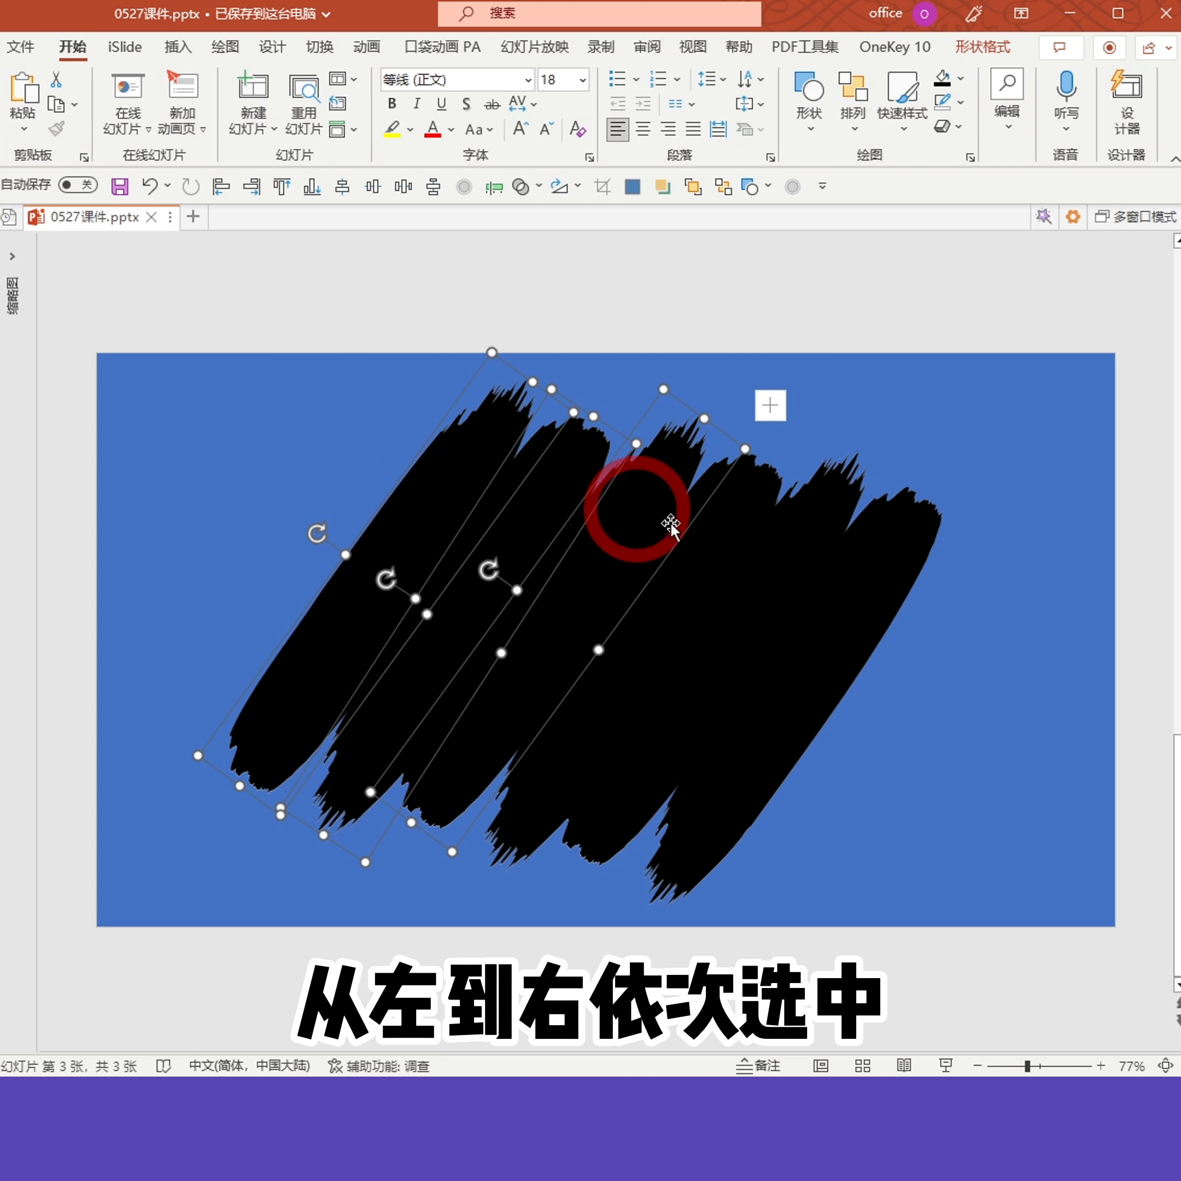Switch to the Insert tab
This screenshot has height=1181, width=1181.
(178, 47)
